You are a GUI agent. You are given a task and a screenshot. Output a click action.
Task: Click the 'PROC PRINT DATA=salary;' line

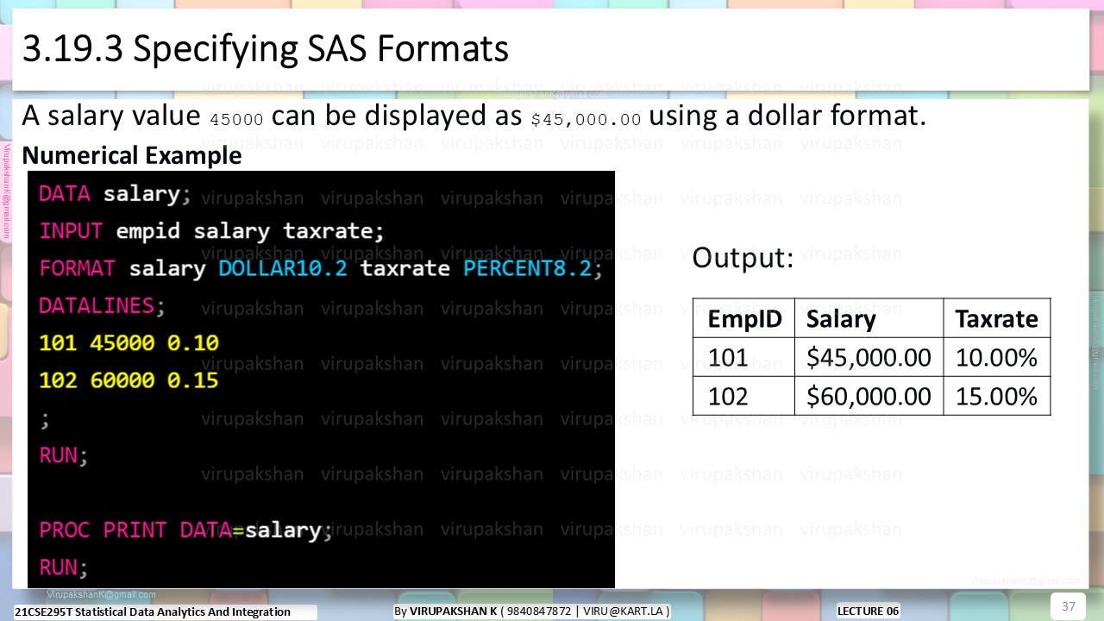(x=185, y=530)
